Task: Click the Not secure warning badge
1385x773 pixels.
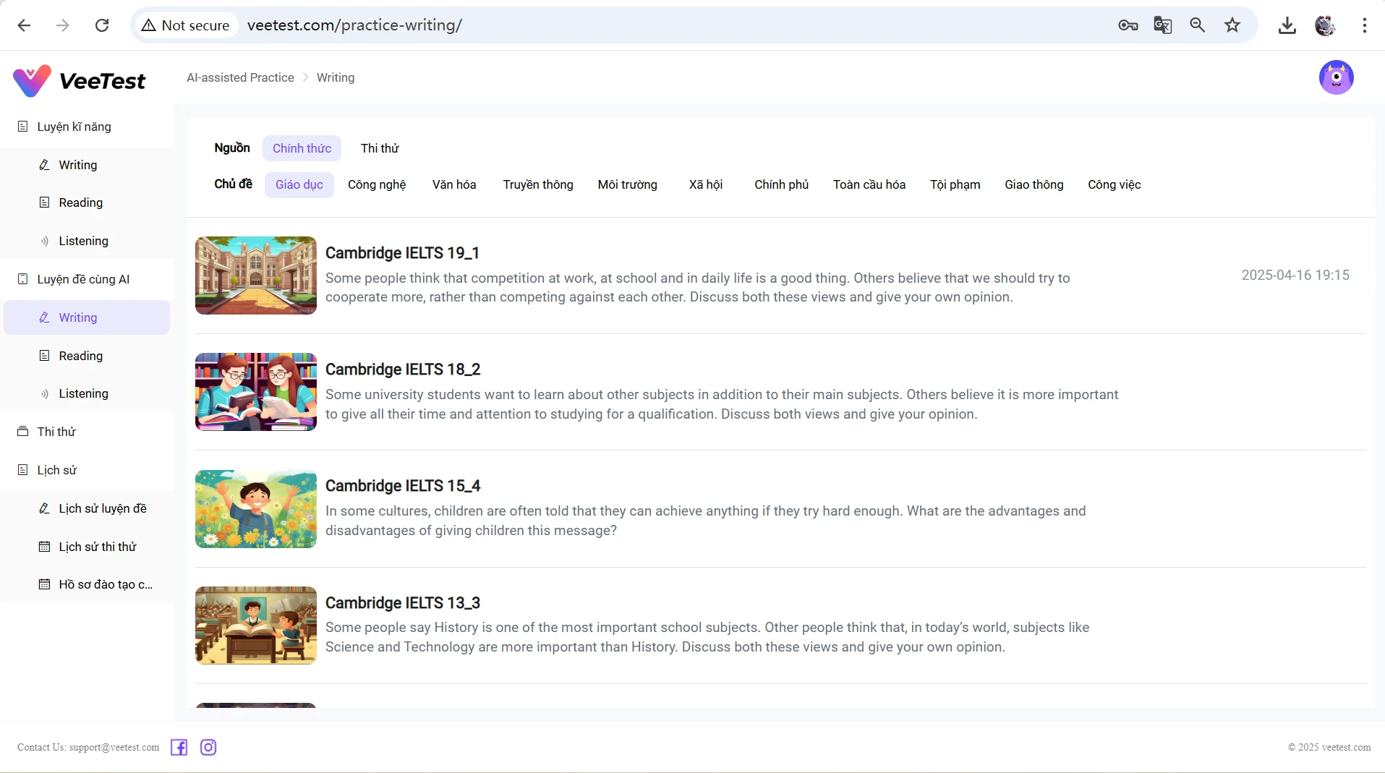Action: click(x=185, y=25)
